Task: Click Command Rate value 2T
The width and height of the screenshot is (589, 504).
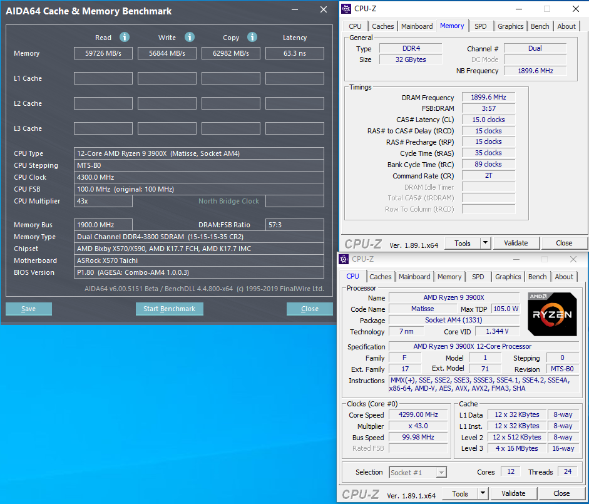Action: point(488,175)
